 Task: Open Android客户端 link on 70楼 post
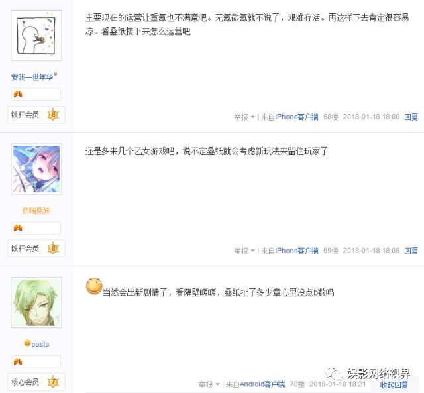(x=262, y=384)
